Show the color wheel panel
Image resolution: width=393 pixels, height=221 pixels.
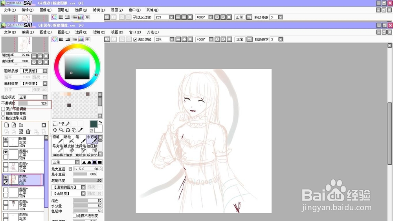[x=54, y=39]
